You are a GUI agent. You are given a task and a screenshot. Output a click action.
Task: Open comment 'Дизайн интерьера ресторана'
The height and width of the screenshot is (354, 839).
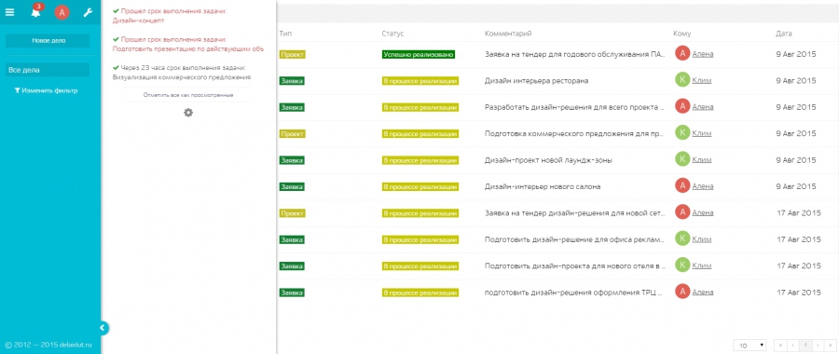(537, 81)
